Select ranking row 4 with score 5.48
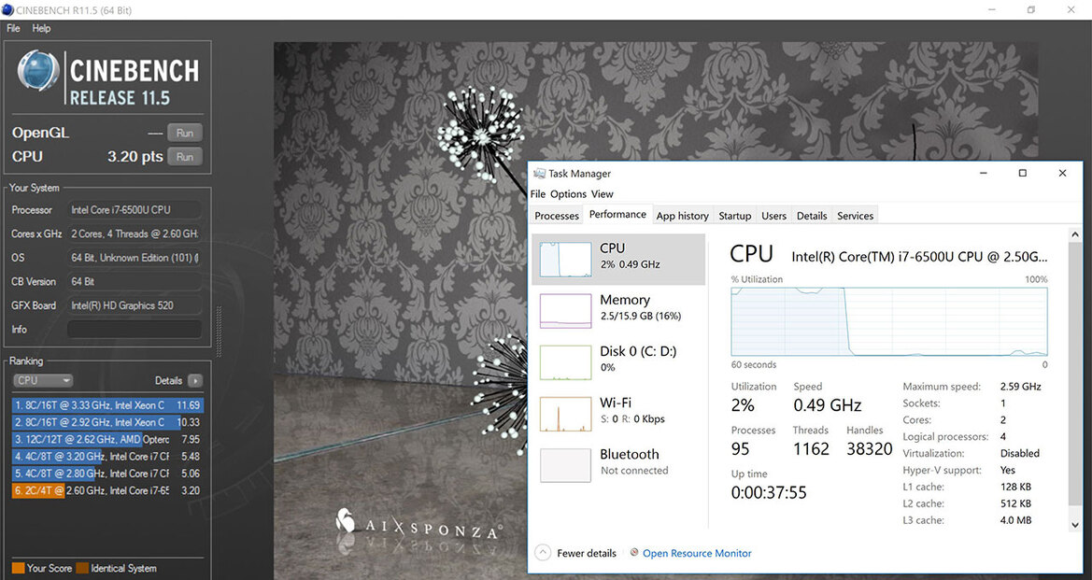Viewport: 1092px width, 580px height. click(x=107, y=456)
